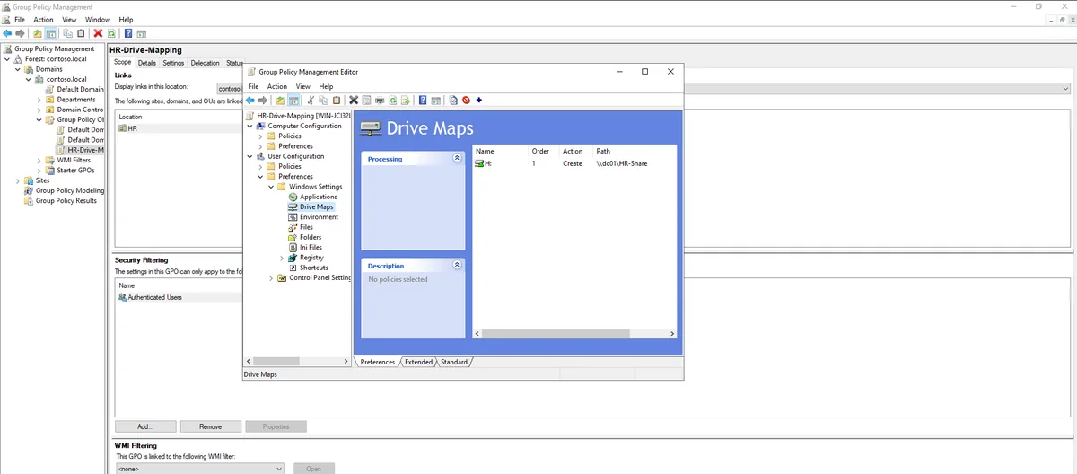Open the Action menu in the Editor window
The image size is (1077, 474).
[277, 86]
